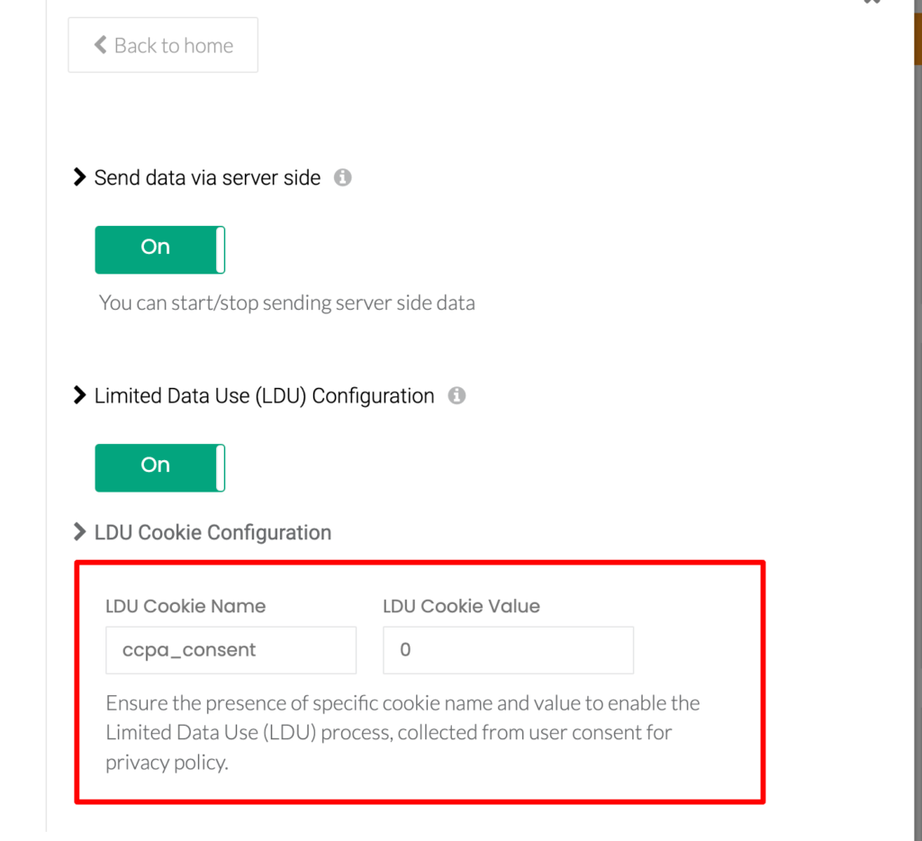Viewport: 922px width, 841px height.
Task: Click the left chevron icon in Back to home
Action: pos(101,45)
